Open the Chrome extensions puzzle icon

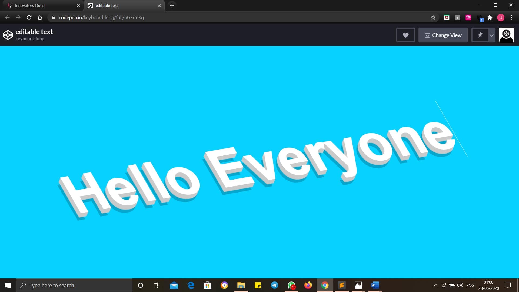490,18
